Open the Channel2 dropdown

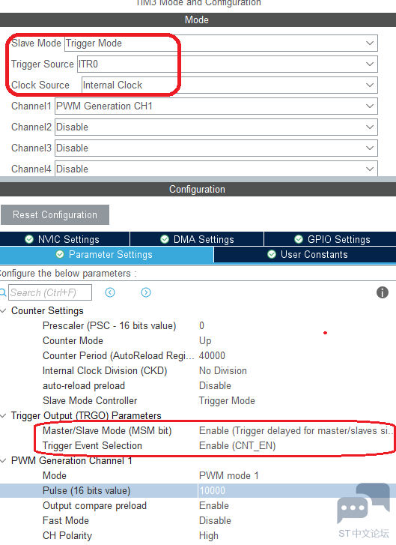point(216,127)
